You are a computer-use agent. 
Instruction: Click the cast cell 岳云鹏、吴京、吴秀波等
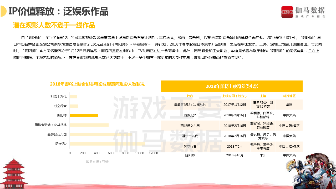(x=263, y=136)
